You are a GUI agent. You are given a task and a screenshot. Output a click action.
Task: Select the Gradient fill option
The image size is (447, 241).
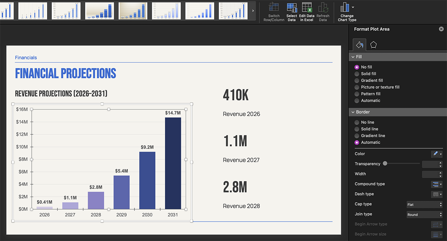pyautogui.click(x=357, y=81)
